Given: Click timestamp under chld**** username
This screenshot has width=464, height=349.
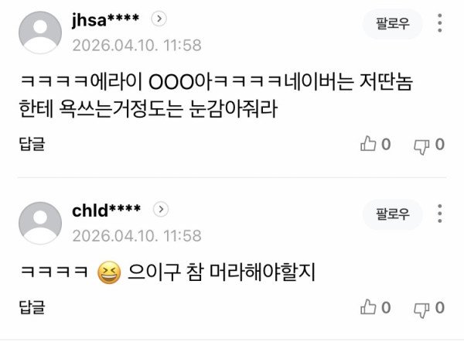Looking at the screenshot, I should pos(137,236).
